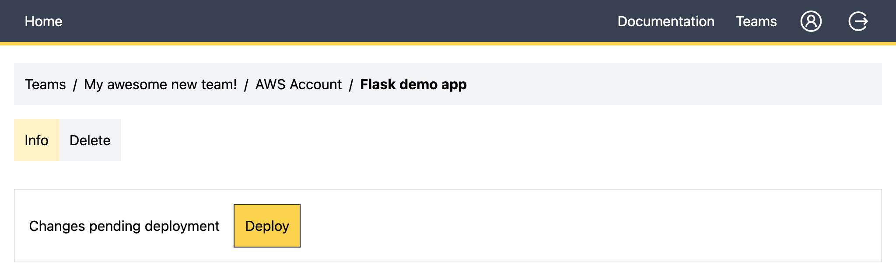Open the user profile icon

[x=811, y=21]
